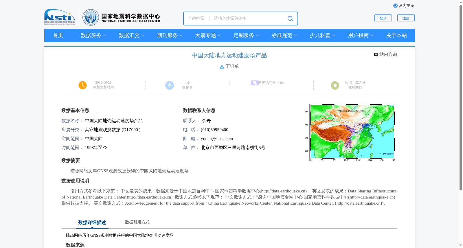This screenshot has width=463, height=248.
Task: Click the purple data-visits icon
Action: point(255,83)
